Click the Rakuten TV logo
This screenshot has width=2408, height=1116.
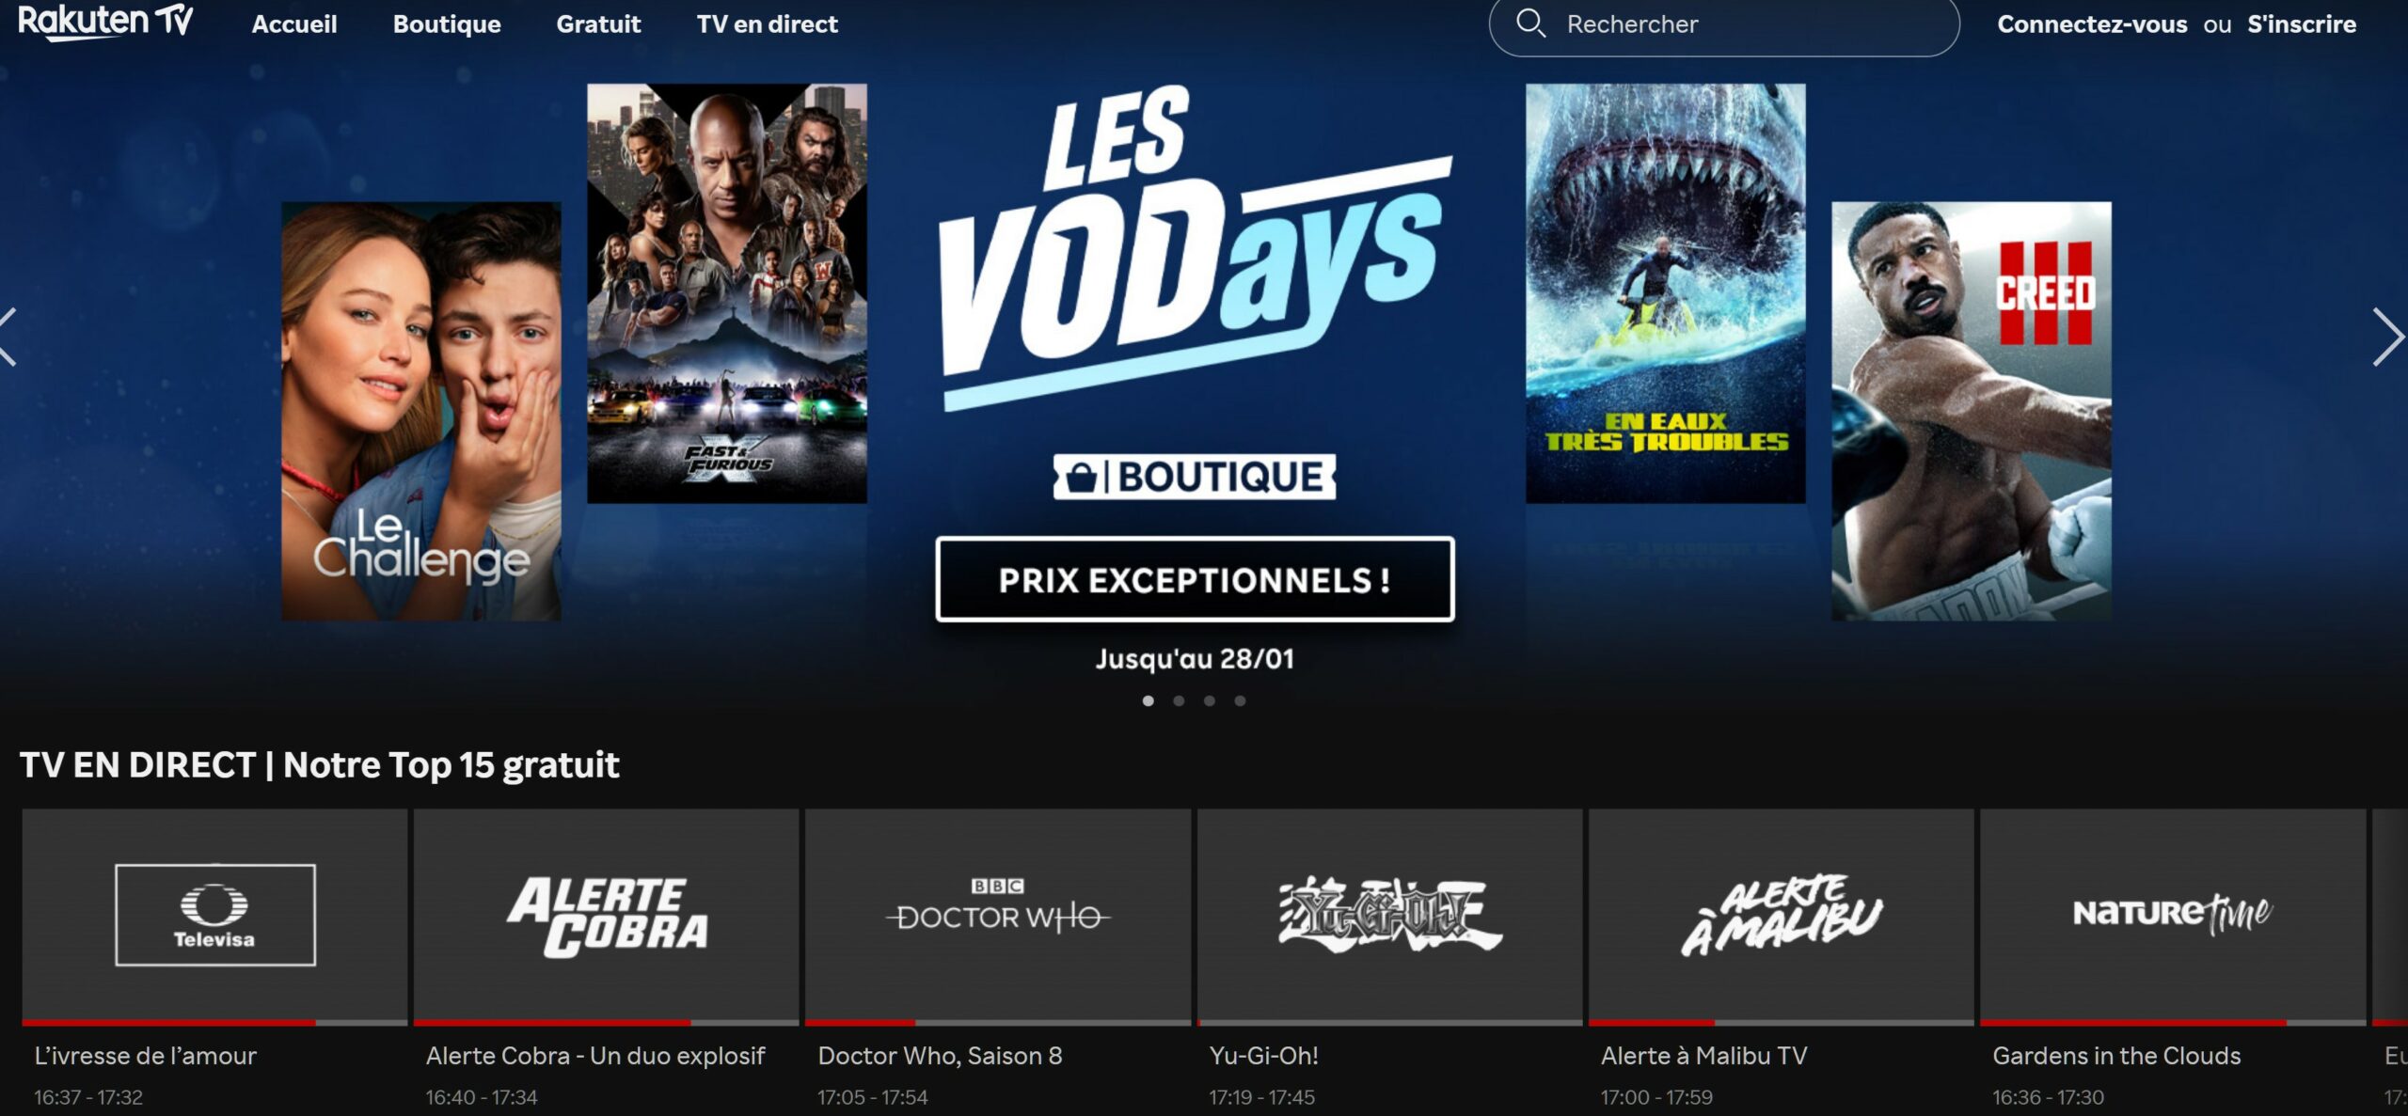[x=105, y=21]
